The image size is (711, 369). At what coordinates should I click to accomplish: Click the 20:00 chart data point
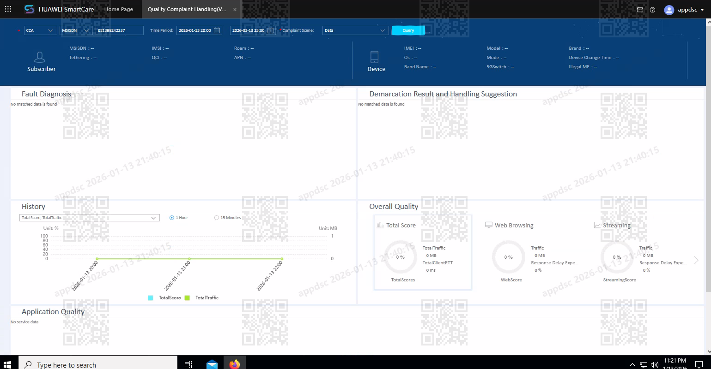(x=97, y=259)
